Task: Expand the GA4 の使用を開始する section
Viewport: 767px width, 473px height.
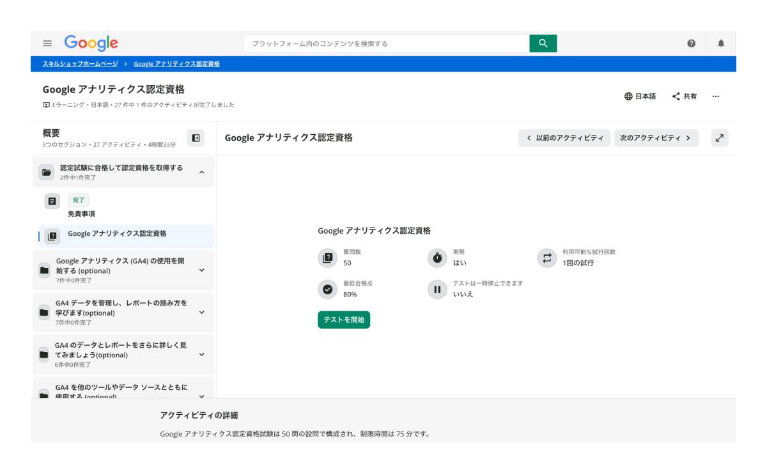Action: coord(203,270)
